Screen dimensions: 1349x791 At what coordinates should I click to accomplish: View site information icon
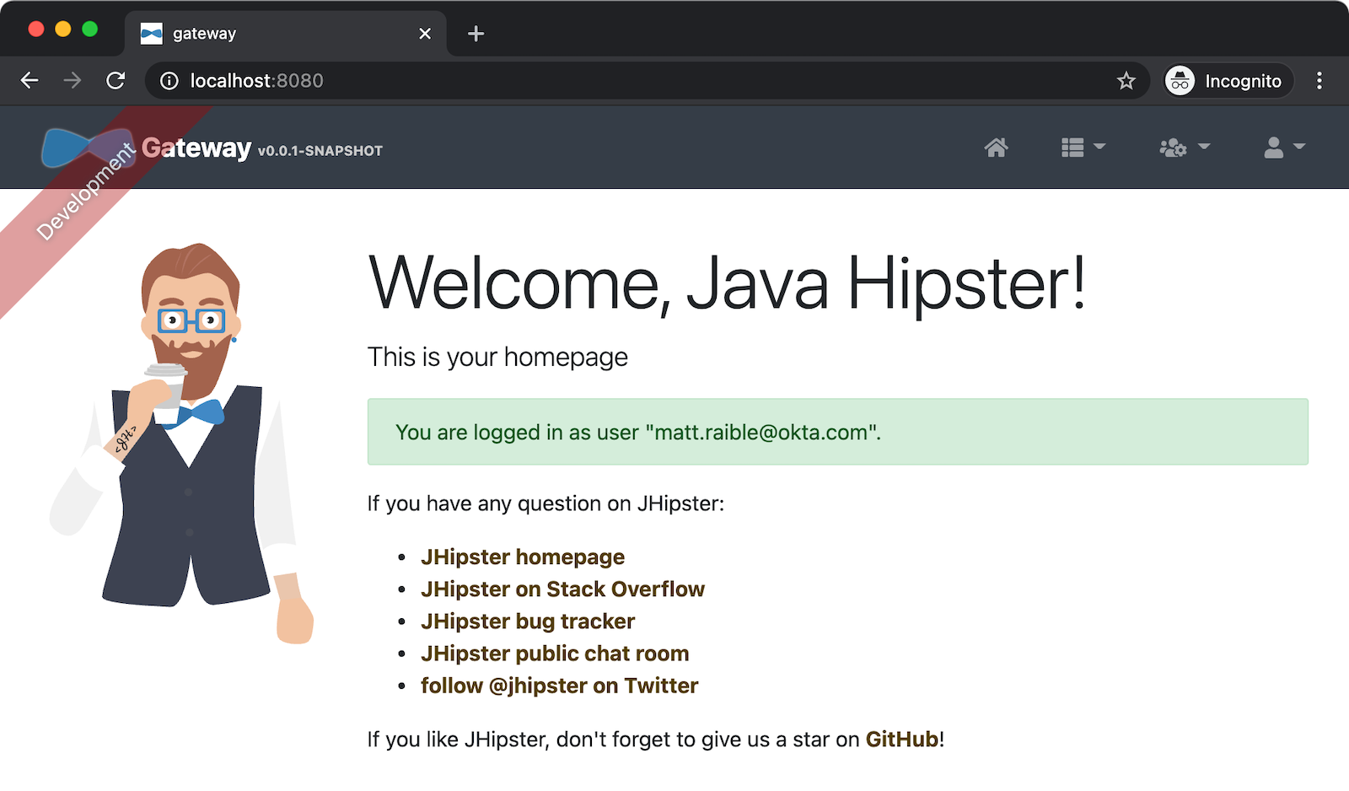(169, 81)
